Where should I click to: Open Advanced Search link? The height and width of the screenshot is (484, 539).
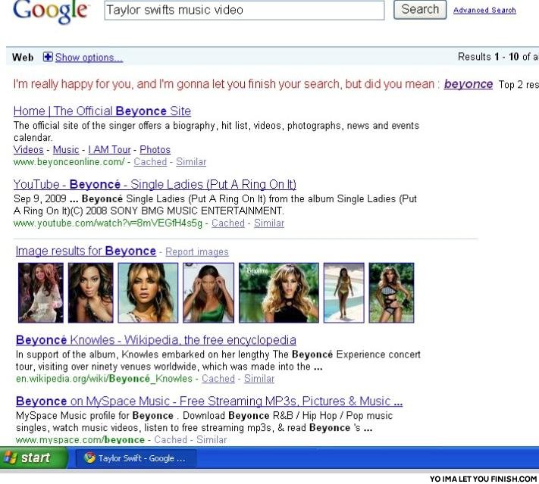click(x=484, y=11)
